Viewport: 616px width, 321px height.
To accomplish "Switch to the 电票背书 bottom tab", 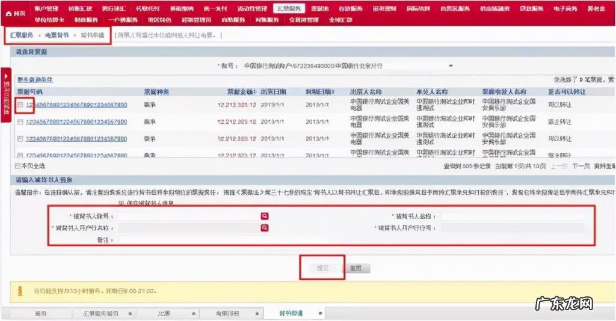I will point(227,314).
